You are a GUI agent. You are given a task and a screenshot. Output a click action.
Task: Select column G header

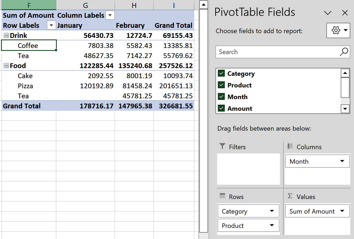[85, 5]
